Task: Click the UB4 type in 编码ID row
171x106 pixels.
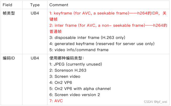Action: [35, 58]
